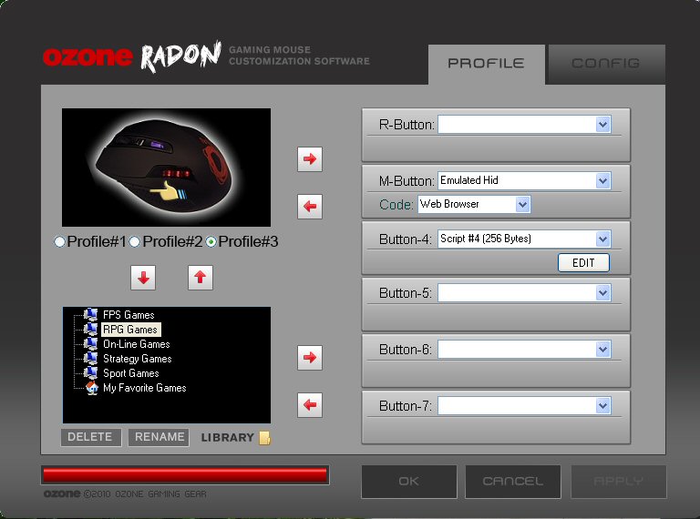The width and height of the screenshot is (700, 519).
Task: Select Sport Games in the list
Action: 131,373
